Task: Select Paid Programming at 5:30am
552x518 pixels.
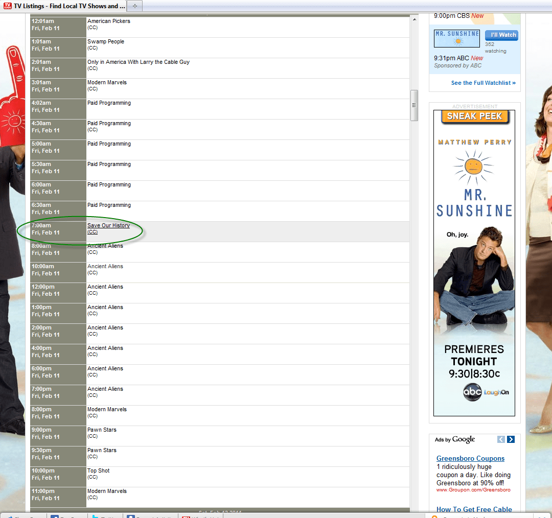Action: click(109, 164)
